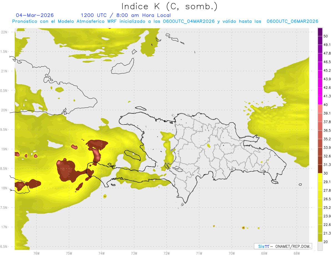Screen dimensions: 333x257
Task: Click the colorbar value '47.8'
Action: (x=327, y=53)
